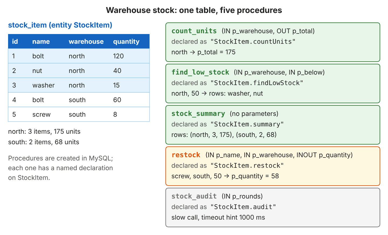This screenshot has height=235, width=388.
Task: Click the "count_units" procedure name
Action: pyautogui.click(x=194, y=31)
